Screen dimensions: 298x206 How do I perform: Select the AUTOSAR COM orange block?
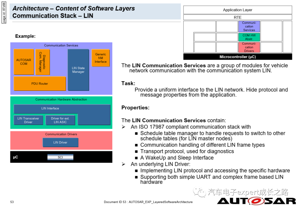pos(24,62)
